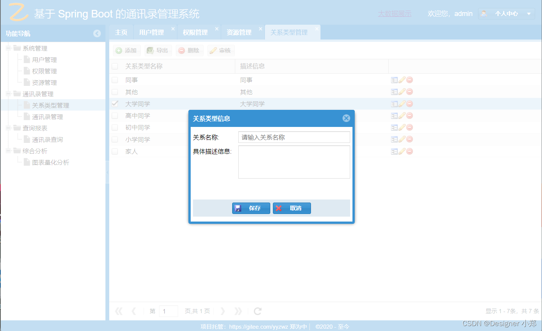This screenshot has height=331, width=542.
Task: Click the refresh icon in pagination bar
Action: click(x=257, y=311)
